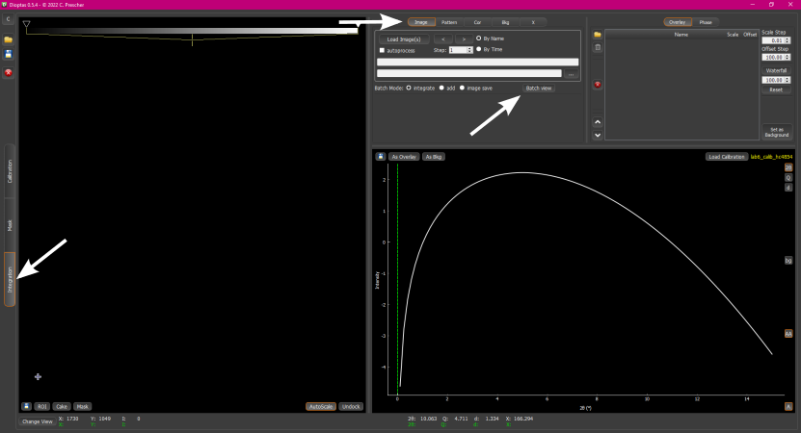Open the vertical Calibration side tab
Viewport: 801px width, 433px height.
pos(10,171)
